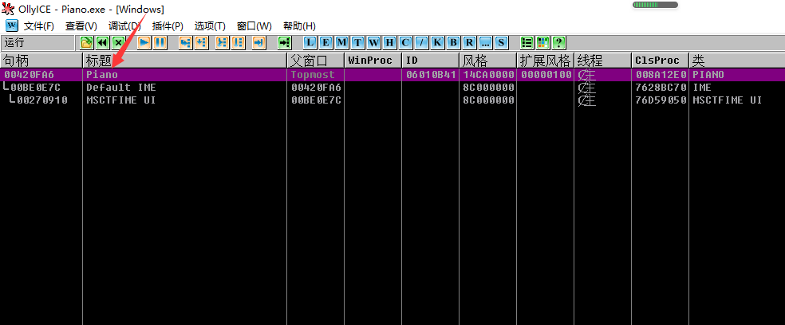Show Call stack window (K)
The image size is (785, 325).
click(x=437, y=42)
